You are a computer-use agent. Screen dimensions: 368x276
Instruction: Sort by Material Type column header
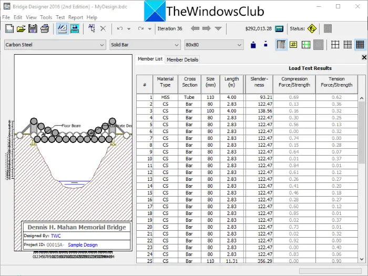click(165, 84)
